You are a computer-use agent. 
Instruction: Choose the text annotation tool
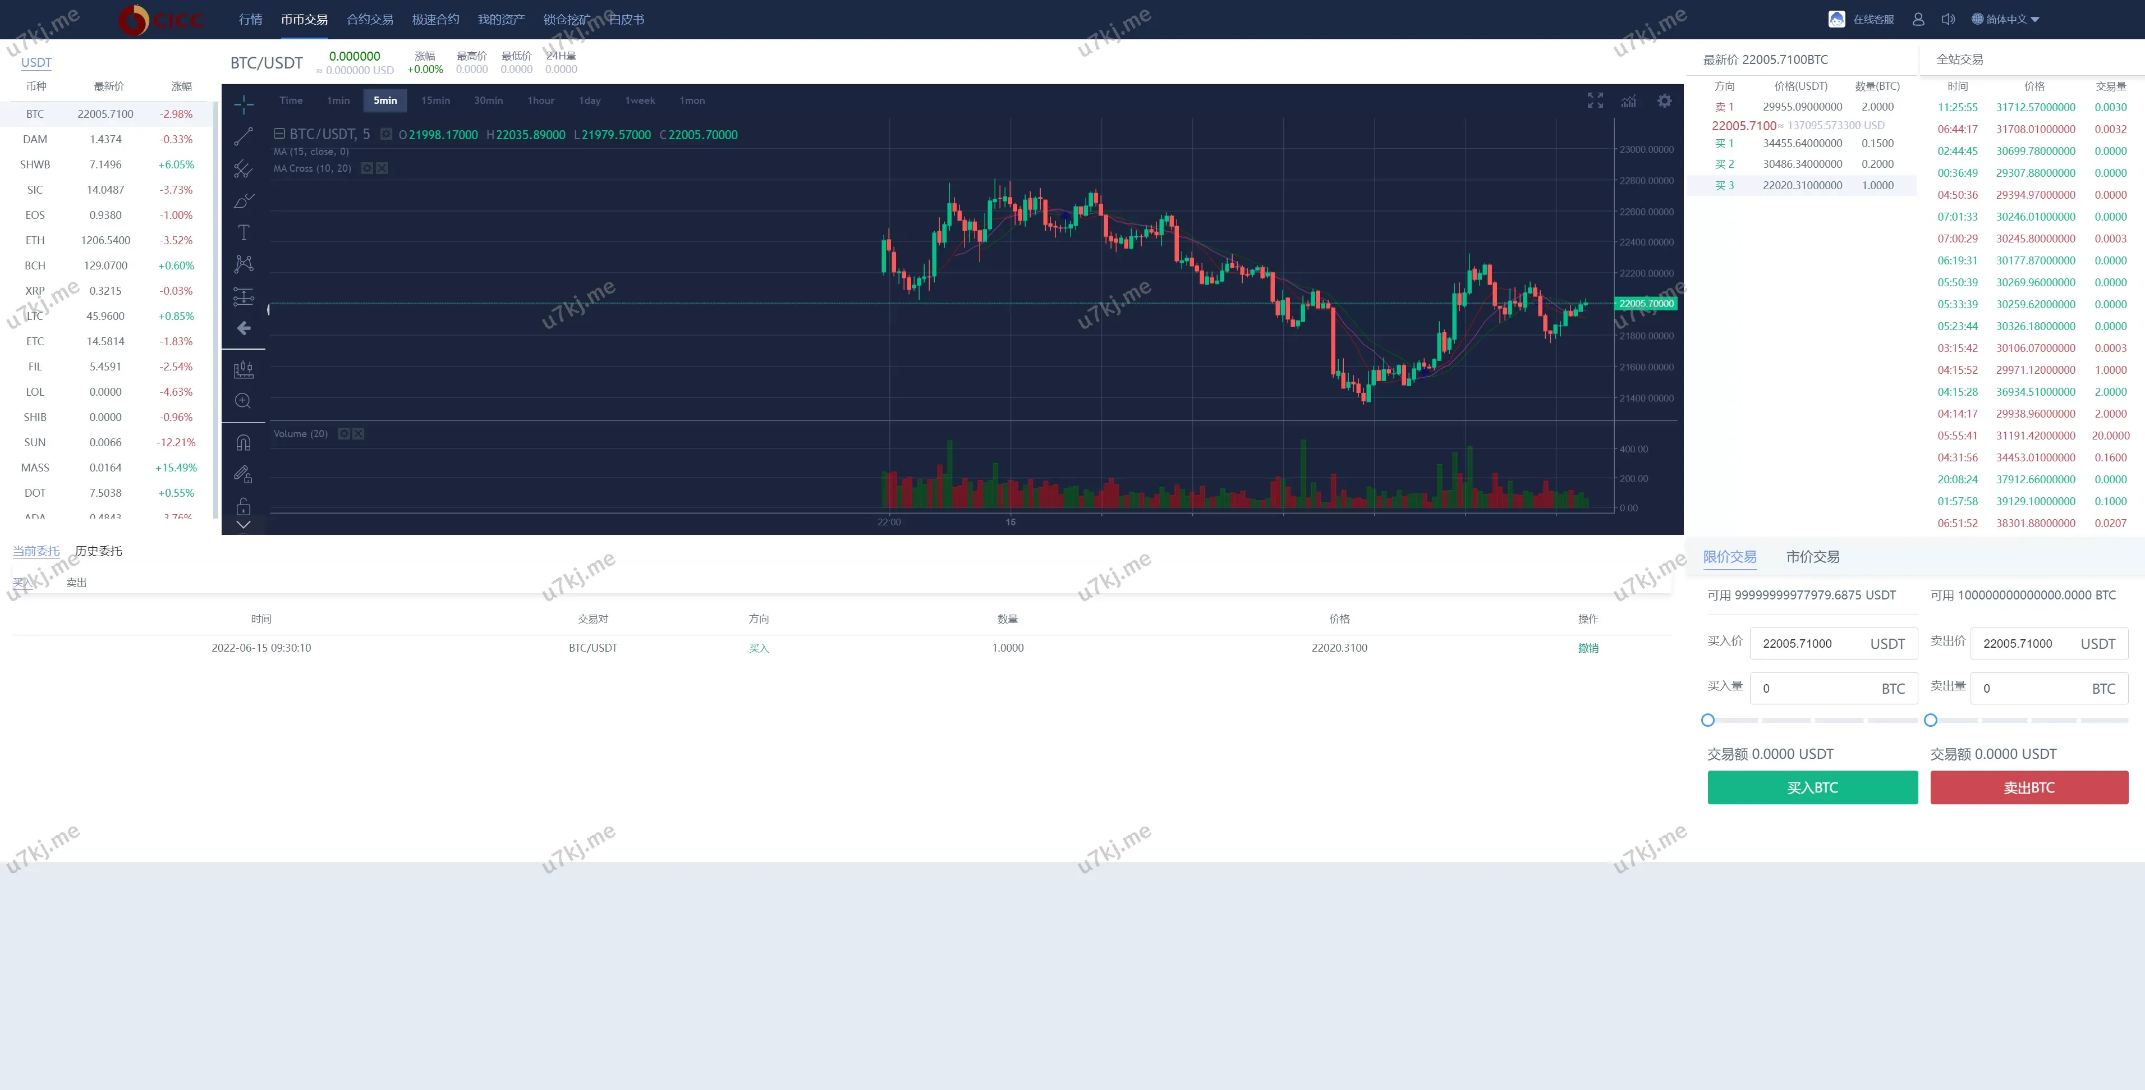[x=243, y=232]
